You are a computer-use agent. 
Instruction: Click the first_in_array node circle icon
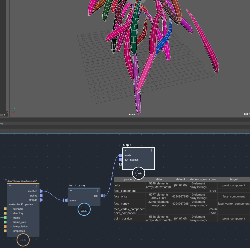click(x=84, y=209)
